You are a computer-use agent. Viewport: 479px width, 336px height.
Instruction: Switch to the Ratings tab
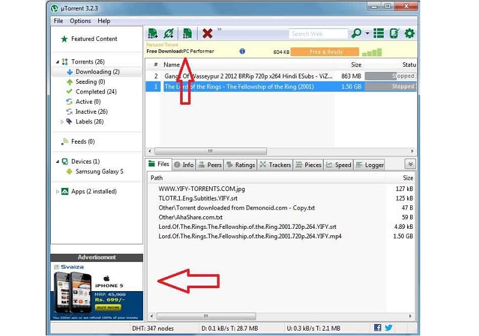241,165
